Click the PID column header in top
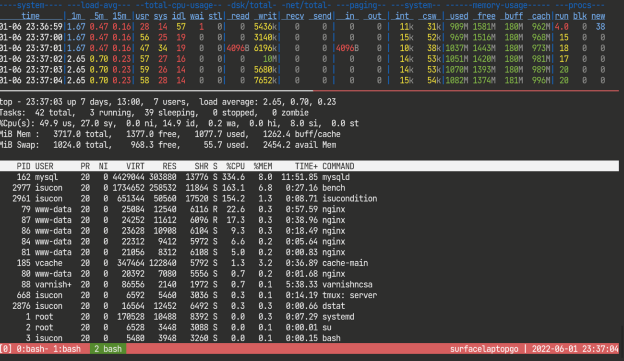Screen dimensions: 624x361 [x=24, y=166]
